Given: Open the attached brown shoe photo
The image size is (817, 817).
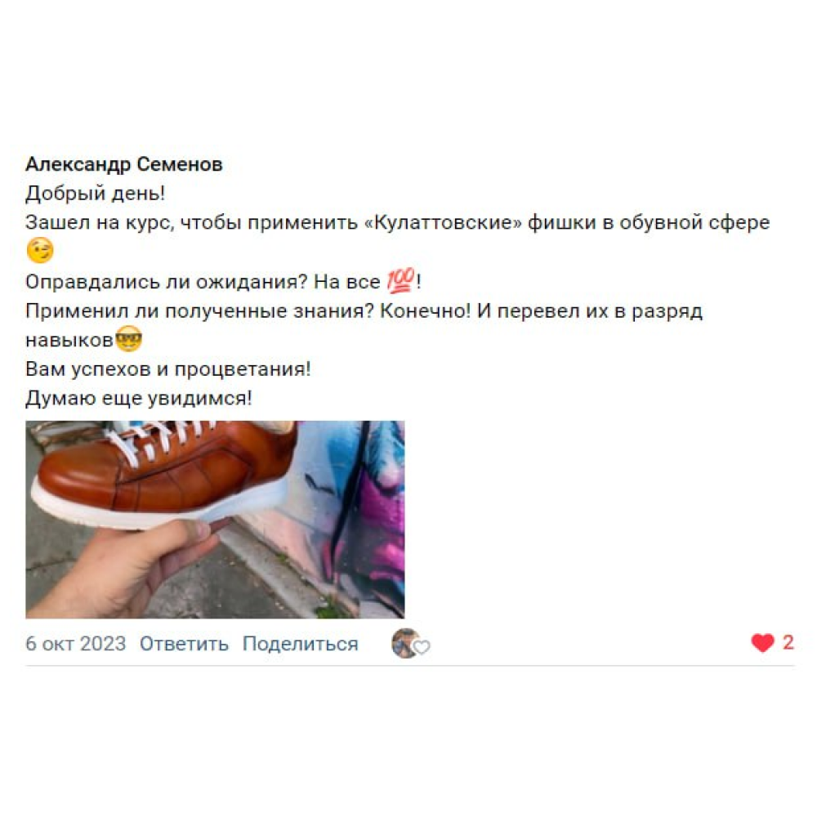Looking at the screenshot, I should pos(215,520).
